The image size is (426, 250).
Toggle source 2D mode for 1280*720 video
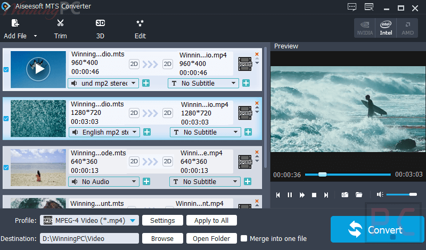[134, 113]
